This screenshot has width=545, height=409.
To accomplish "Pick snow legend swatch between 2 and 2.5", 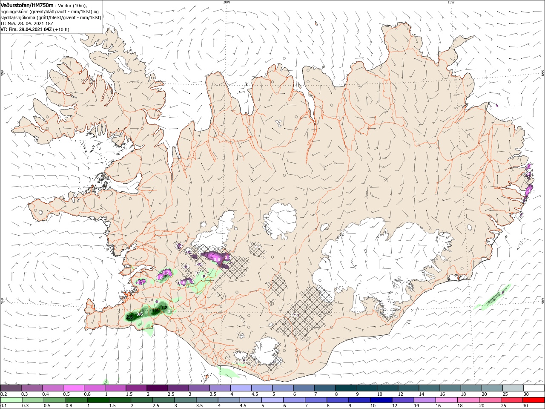I will pos(157,388).
